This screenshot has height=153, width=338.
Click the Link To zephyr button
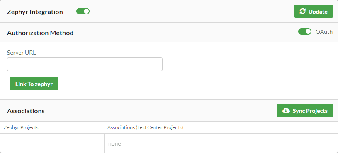tap(34, 84)
